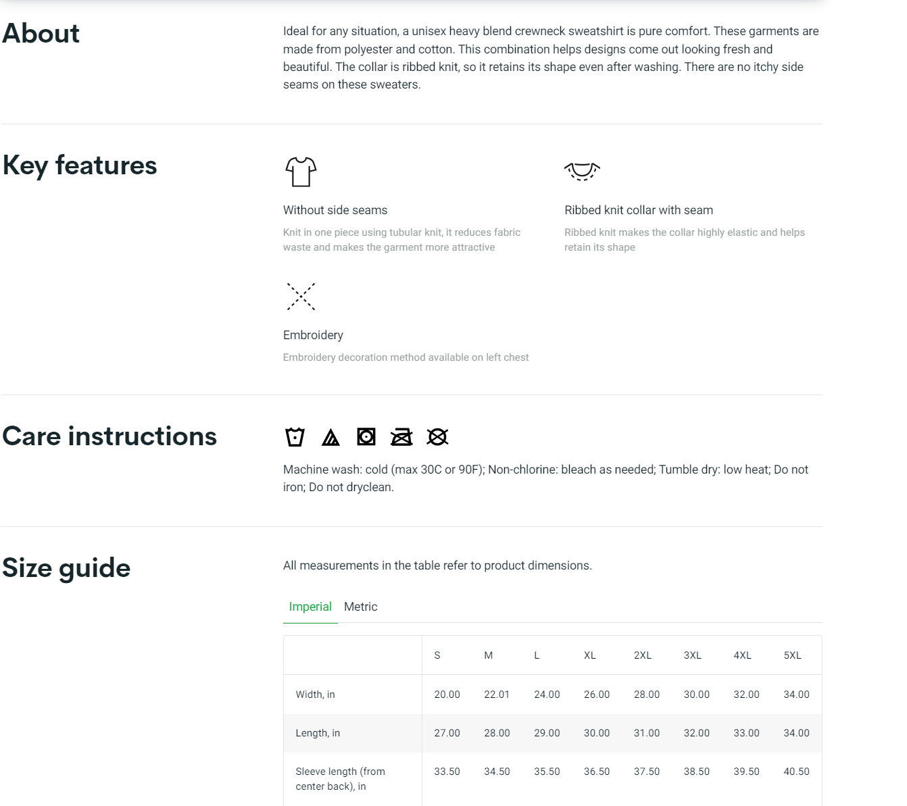Click the Without side seams title
This screenshot has height=806, width=907.
335,210
